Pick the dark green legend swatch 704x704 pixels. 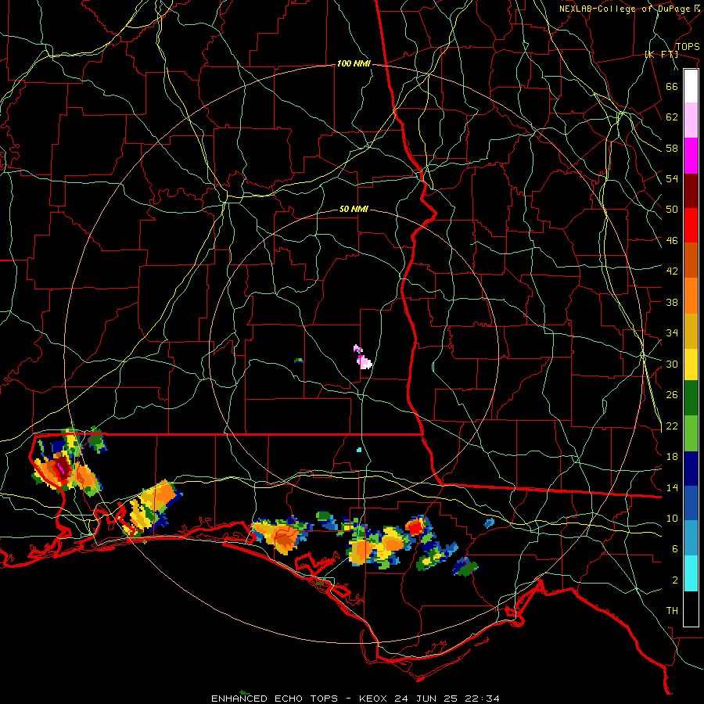click(691, 398)
